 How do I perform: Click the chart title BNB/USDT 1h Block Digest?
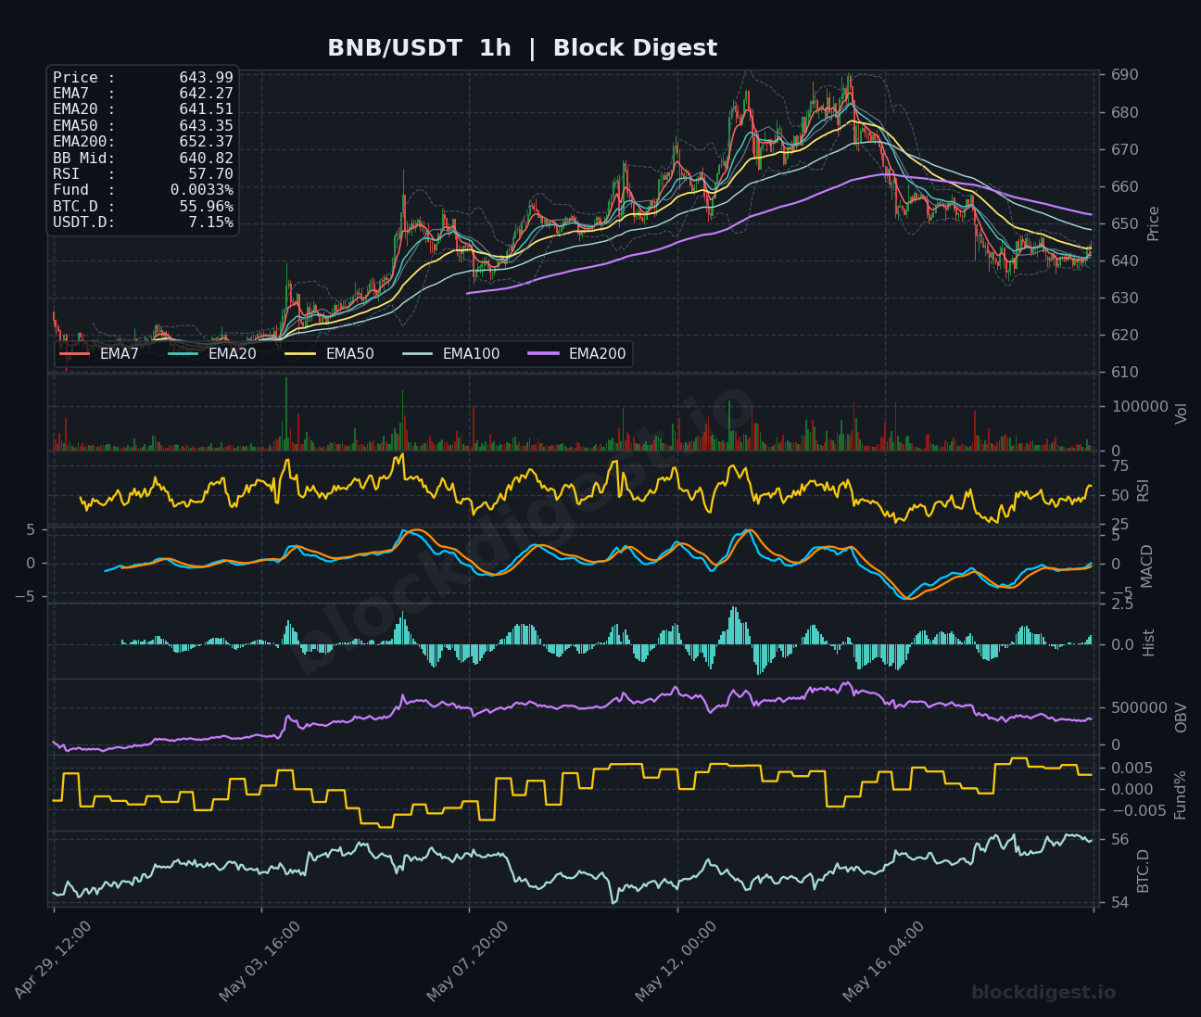(522, 48)
